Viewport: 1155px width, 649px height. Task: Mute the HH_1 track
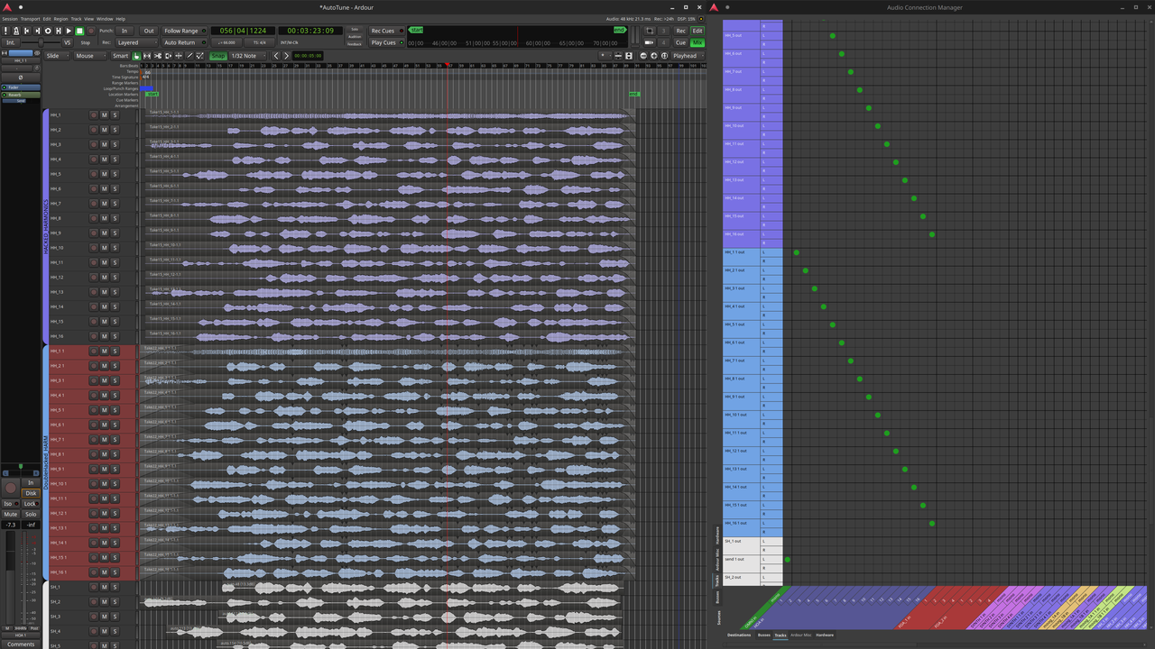(104, 114)
